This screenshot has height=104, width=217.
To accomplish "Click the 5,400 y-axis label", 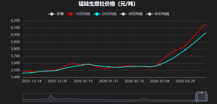I will 15,77.
